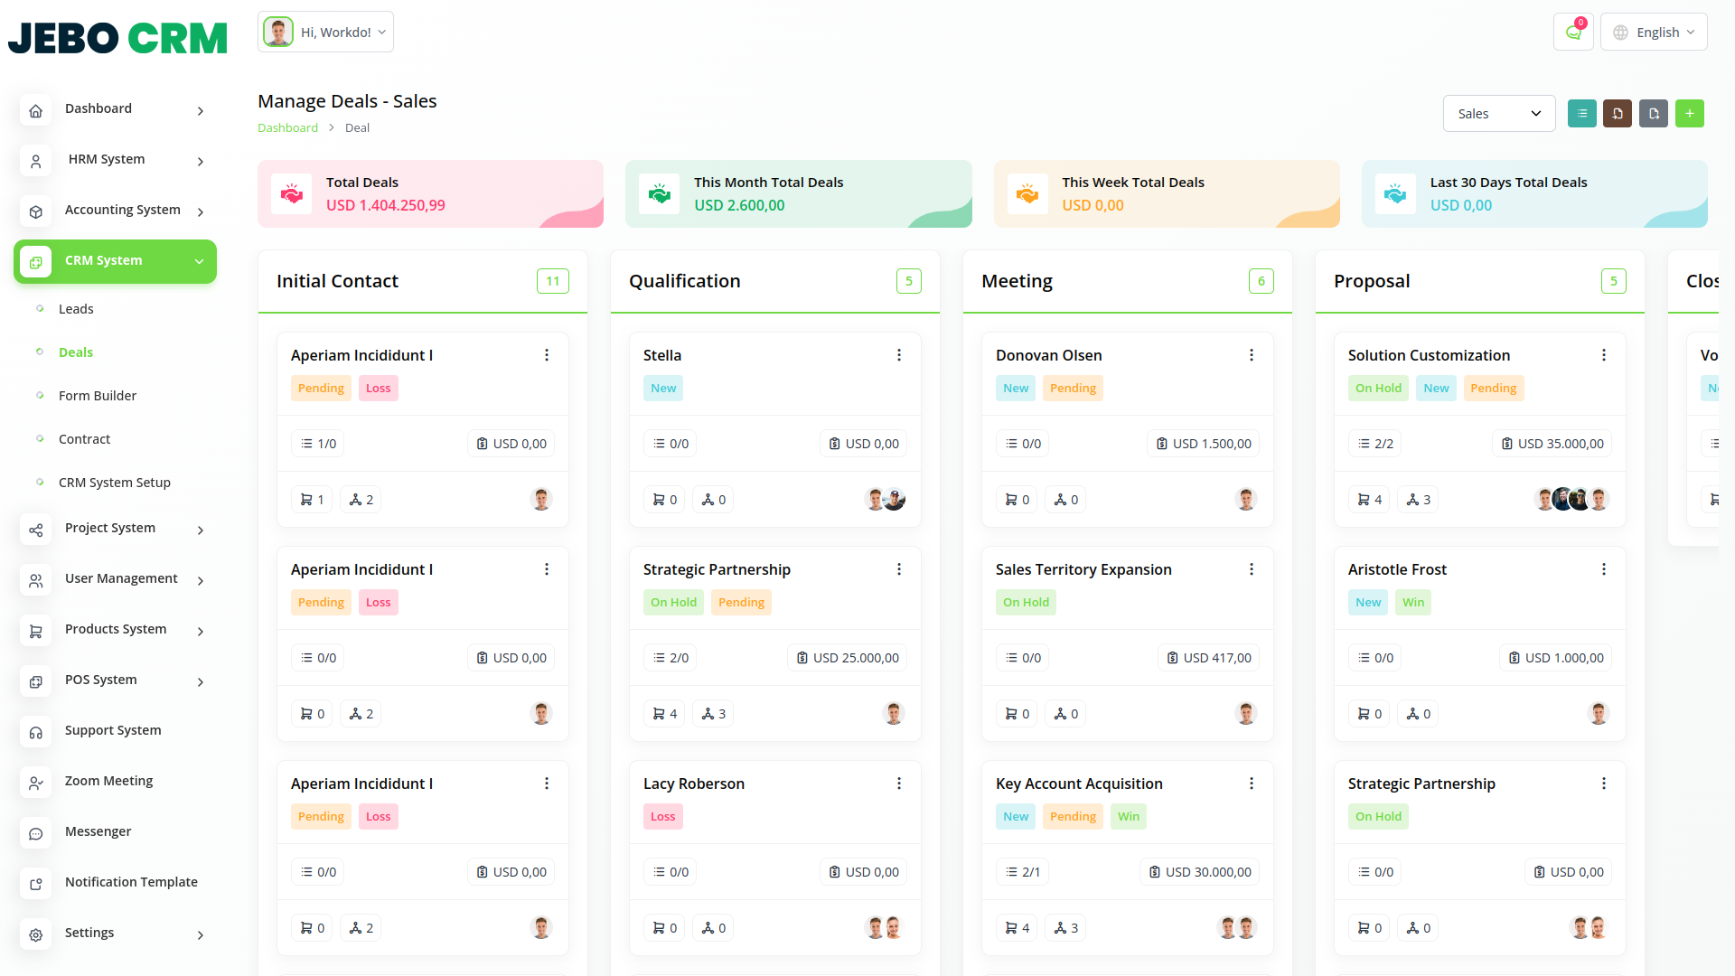Click the Dashboard breadcrumb link
This screenshot has height=976, width=1735.
[287, 128]
